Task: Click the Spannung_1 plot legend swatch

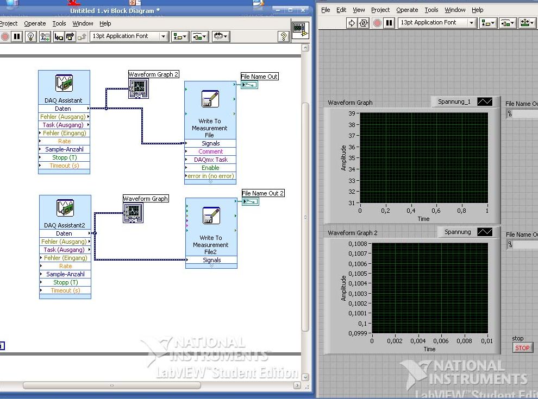Action: (485, 102)
